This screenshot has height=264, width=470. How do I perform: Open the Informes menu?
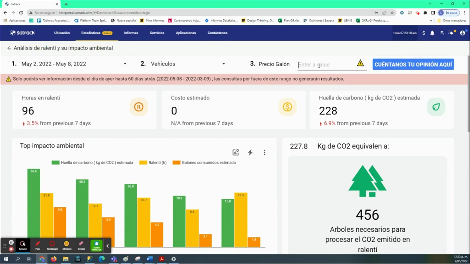click(131, 33)
